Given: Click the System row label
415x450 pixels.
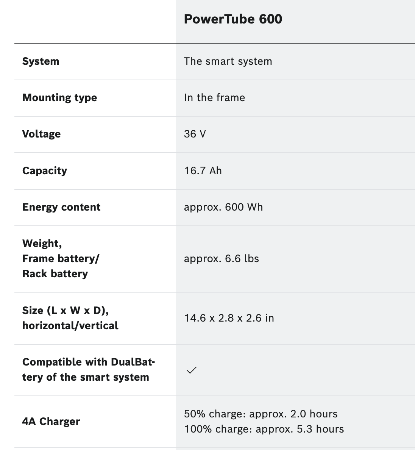Looking at the screenshot, I should 41,61.
